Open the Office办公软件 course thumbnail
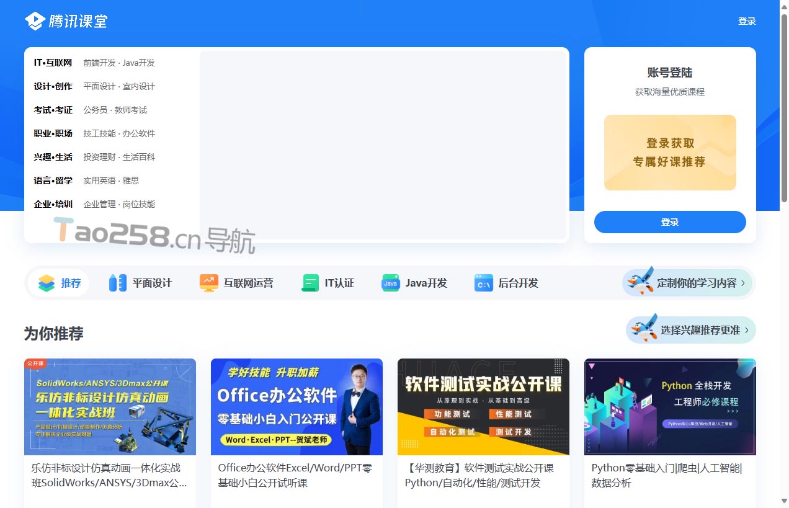Screen dimensions: 789x508 (x=296, y=407)
